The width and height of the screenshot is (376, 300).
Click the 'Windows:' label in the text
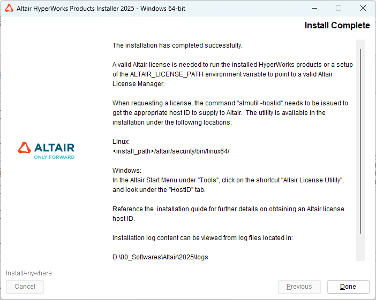point(126,171)
